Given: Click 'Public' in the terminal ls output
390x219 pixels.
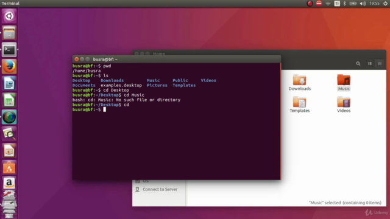Looking at the screenshot, I should tap(180, 80).
